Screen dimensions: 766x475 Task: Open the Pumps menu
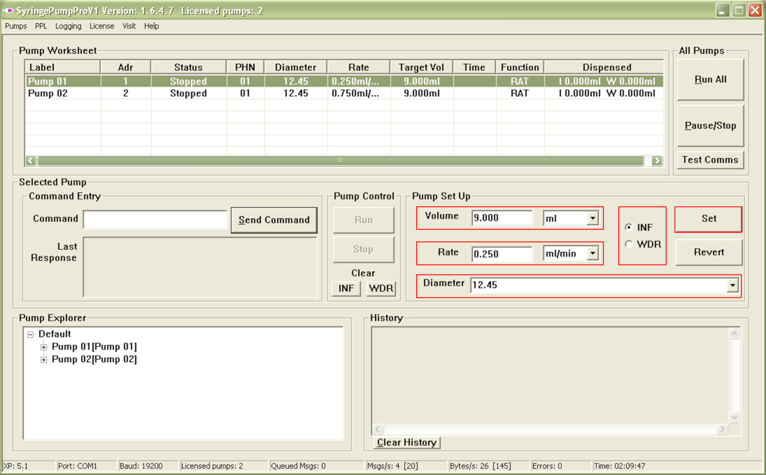pos(16,26)
